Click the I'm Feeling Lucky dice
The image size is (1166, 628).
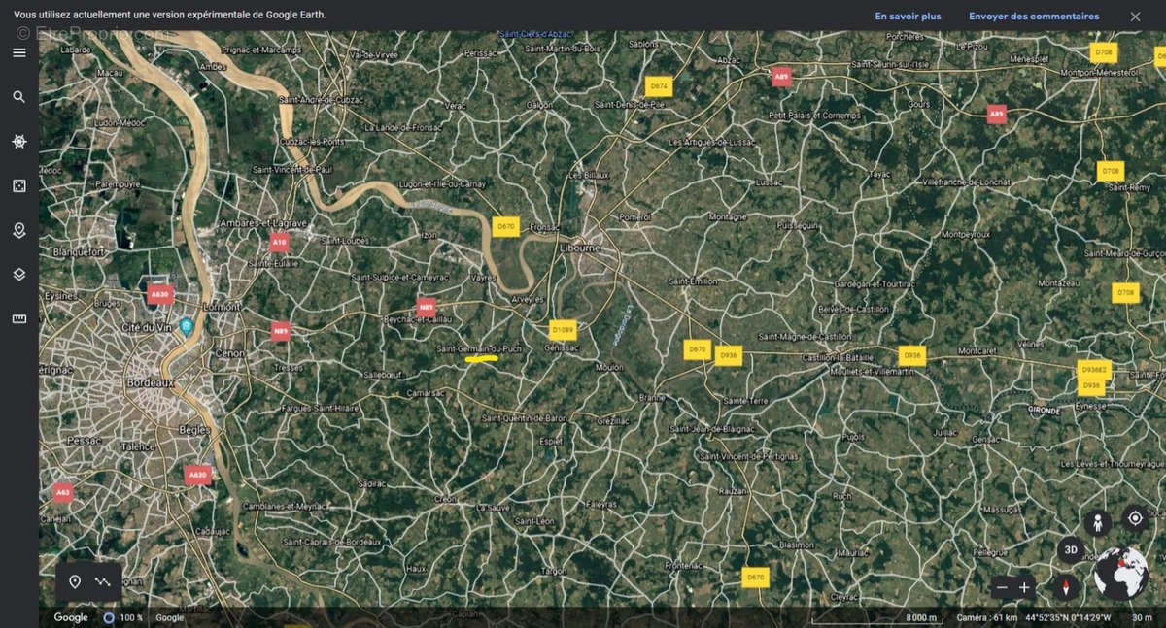[18, 185]
